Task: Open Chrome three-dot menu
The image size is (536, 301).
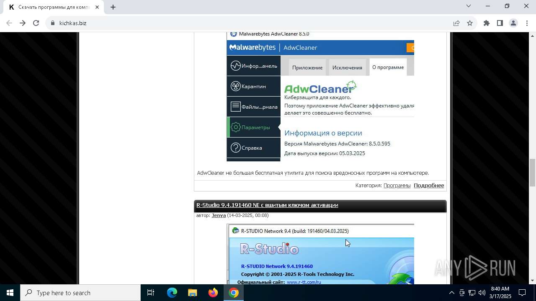Action: (x=527, y=23)
